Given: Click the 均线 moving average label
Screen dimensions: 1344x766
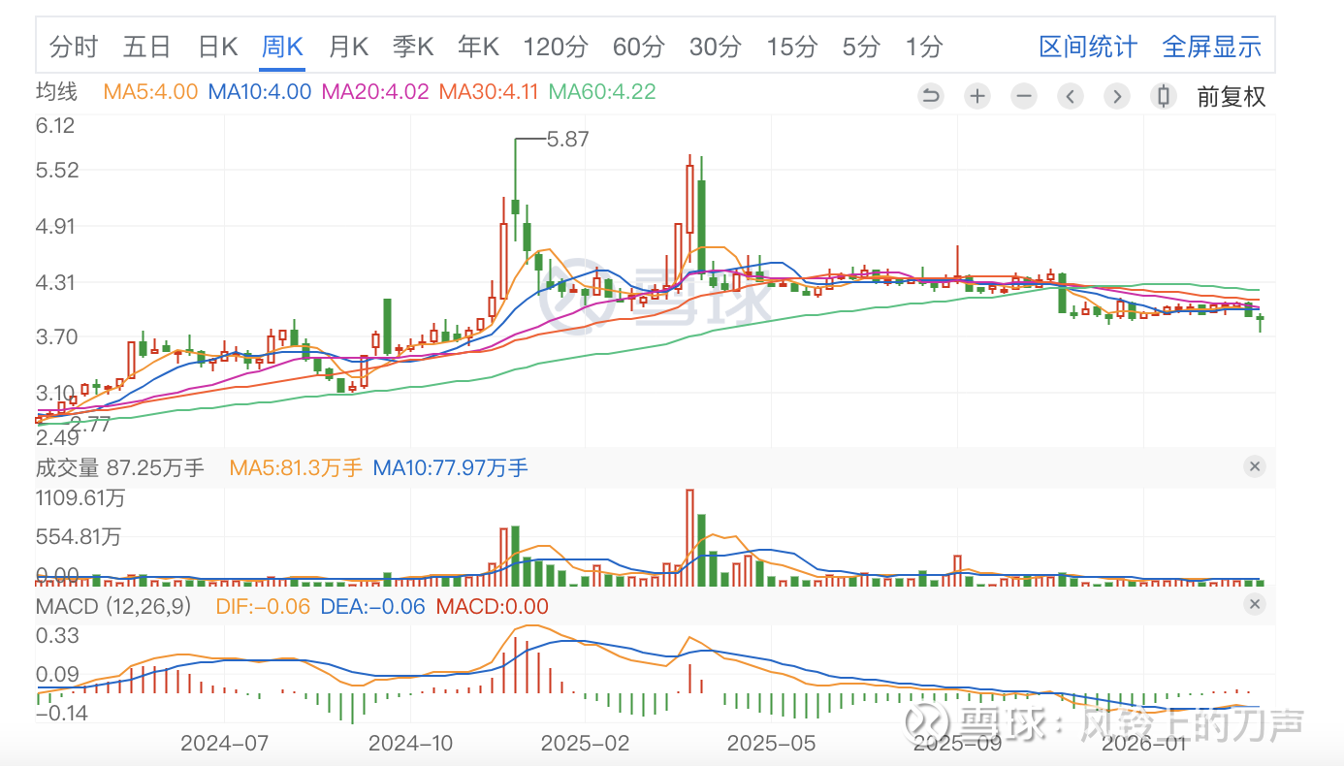Looking at the screenshot, I should point(56,92).
